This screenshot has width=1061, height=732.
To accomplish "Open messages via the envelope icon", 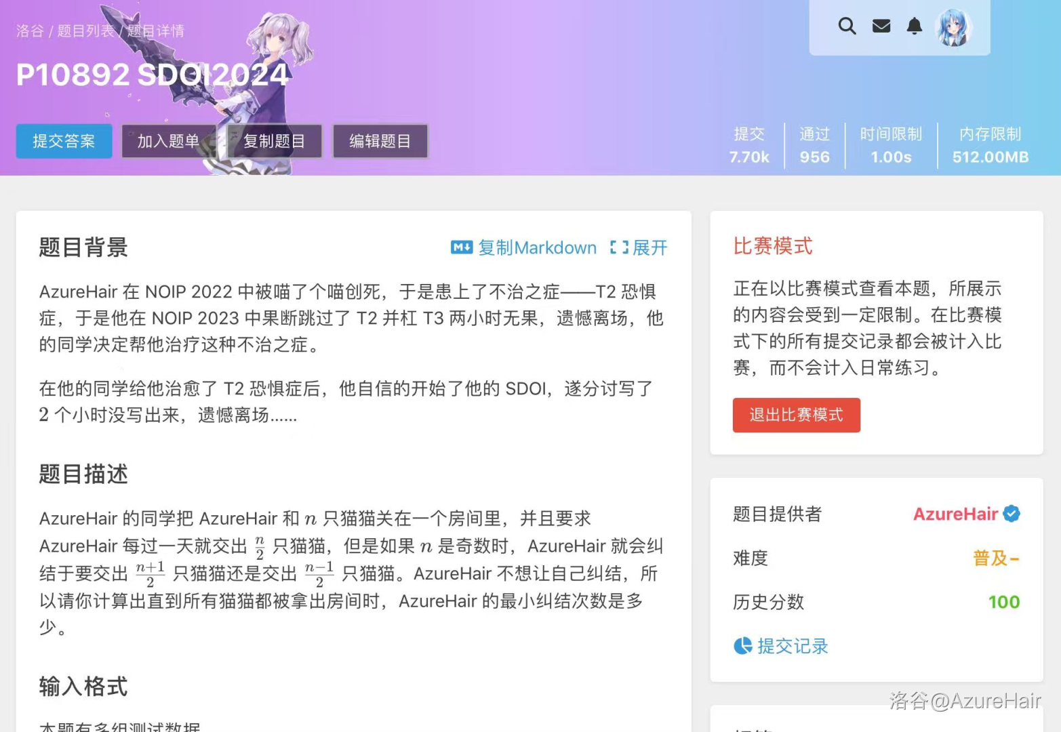I will [881, 26].
